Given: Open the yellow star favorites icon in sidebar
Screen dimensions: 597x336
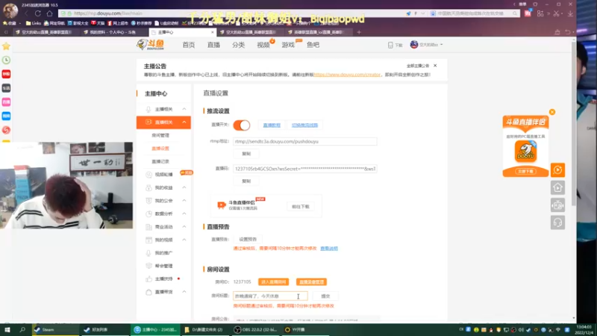Looking at the screenshot, I should pos(6,46).
